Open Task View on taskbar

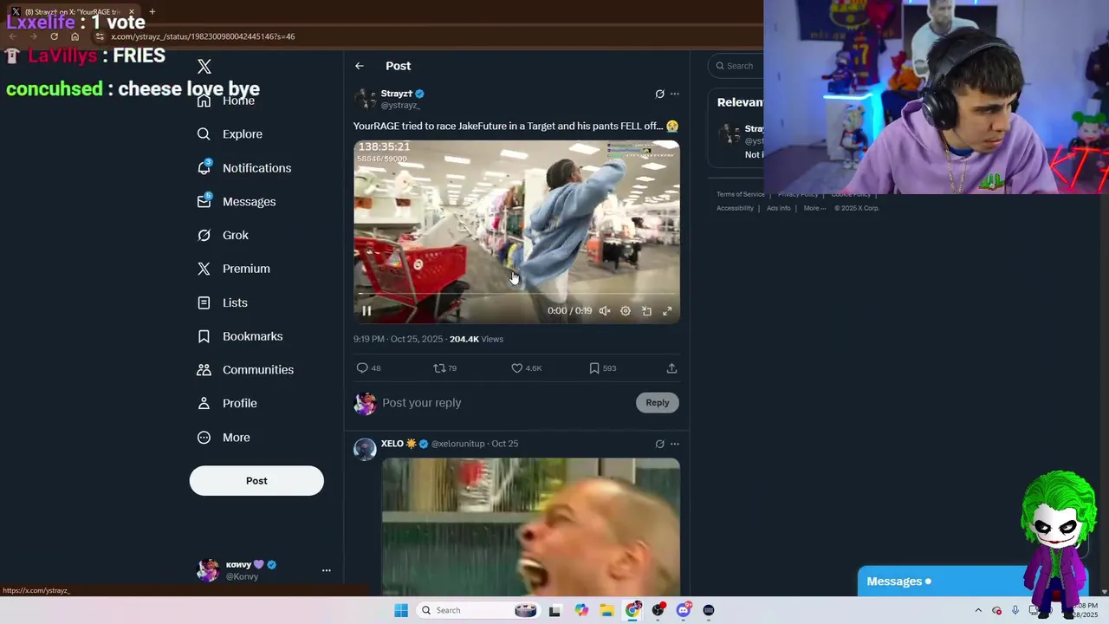click(x=555, y=610)
